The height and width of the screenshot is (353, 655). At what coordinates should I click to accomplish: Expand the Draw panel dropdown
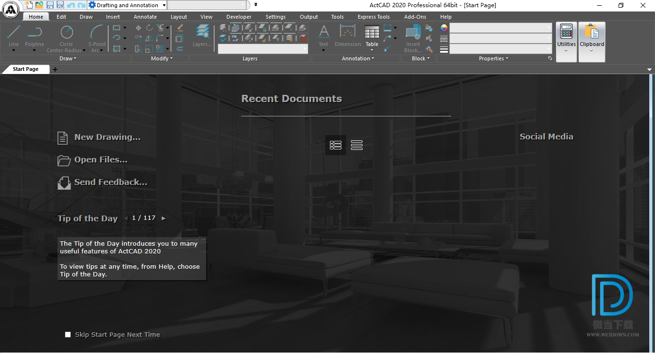[68, 58]
